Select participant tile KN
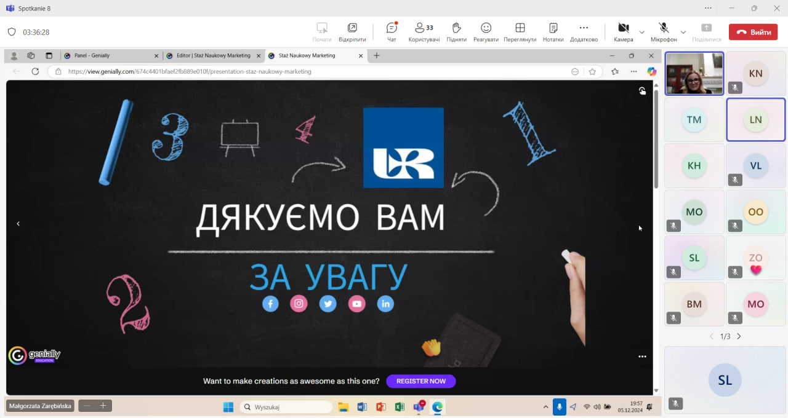This screenshot has width=788, height=418. coord(755,73)
